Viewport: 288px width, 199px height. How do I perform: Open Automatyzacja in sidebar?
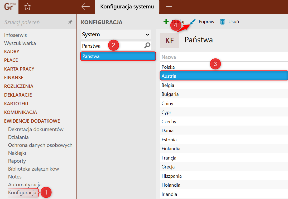tap(25, 185)
